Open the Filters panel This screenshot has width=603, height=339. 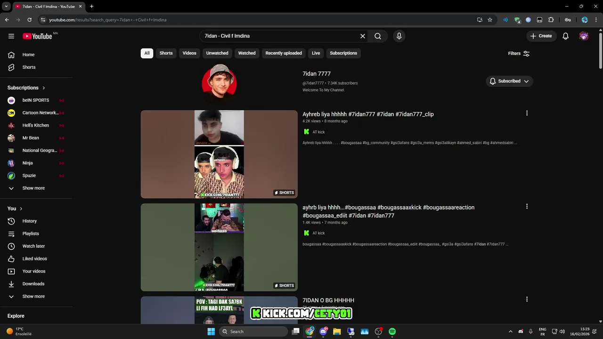[519, 53]
